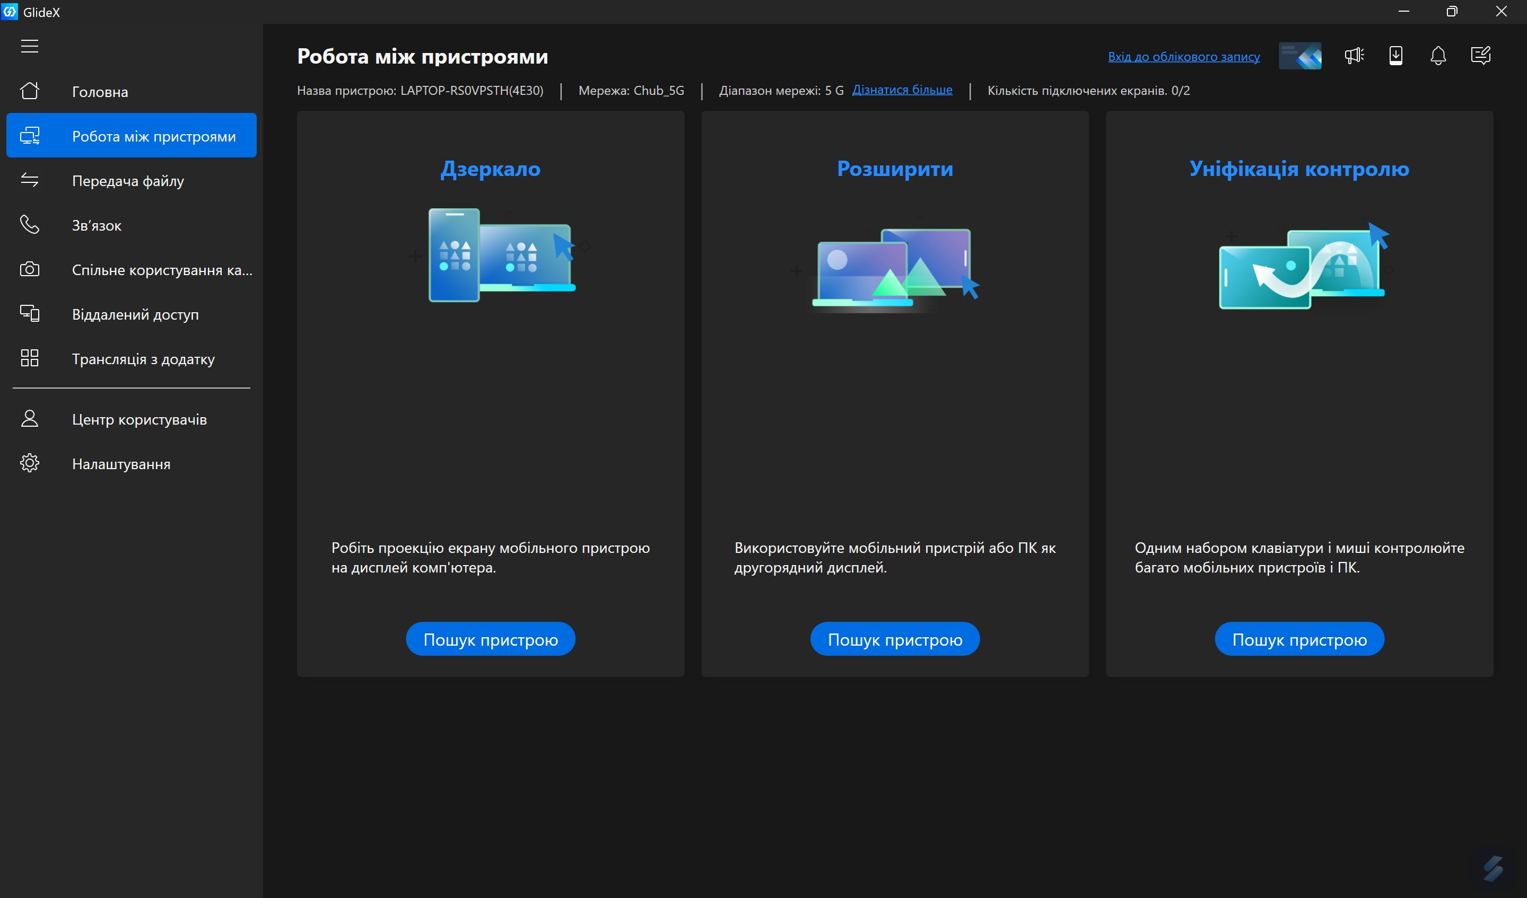Collapse the sidebar with the hamburger menu icon
The image size is (1527, 898).
coord(29,46)
